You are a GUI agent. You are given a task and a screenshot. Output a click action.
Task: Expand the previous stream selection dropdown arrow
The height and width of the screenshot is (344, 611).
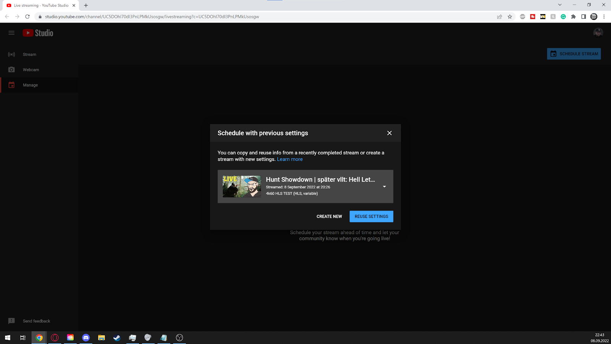point(385,187)
